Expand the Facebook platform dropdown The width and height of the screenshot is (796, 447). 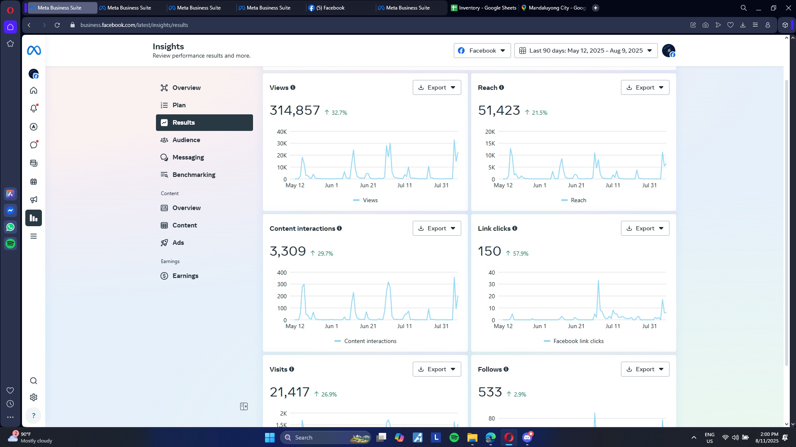[482, 51]
